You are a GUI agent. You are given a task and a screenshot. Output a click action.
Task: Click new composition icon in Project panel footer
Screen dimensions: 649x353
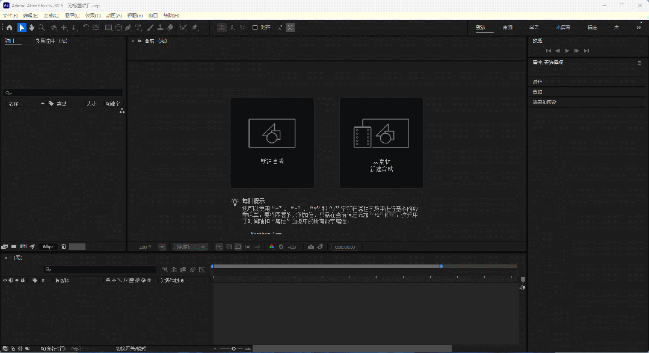(x=23, y=246)
